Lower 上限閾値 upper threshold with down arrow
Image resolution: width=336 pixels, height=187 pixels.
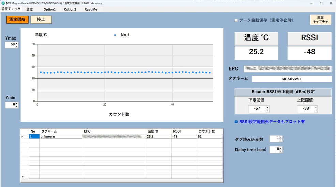pos(316,111)
